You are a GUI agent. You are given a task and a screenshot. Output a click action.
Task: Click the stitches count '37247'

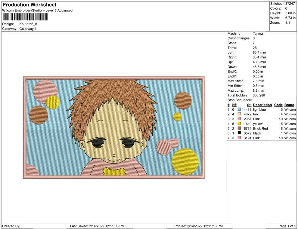point(290,4)
